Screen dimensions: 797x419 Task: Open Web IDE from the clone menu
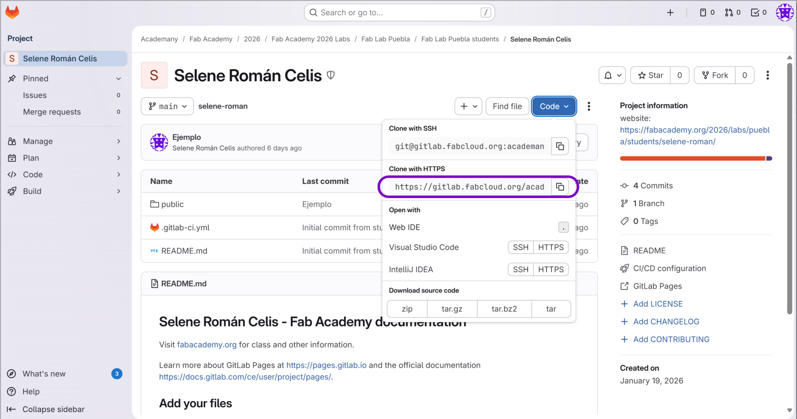point(405,228)
